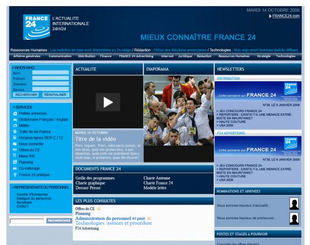This screenshot has height=245, width=310.
Task: Click icon next to Offres du CE in Les plus consultés
Action: 98,209
